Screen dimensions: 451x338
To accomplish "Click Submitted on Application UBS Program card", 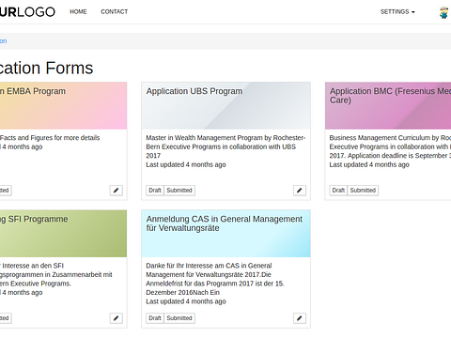I will tap(179, 191).
